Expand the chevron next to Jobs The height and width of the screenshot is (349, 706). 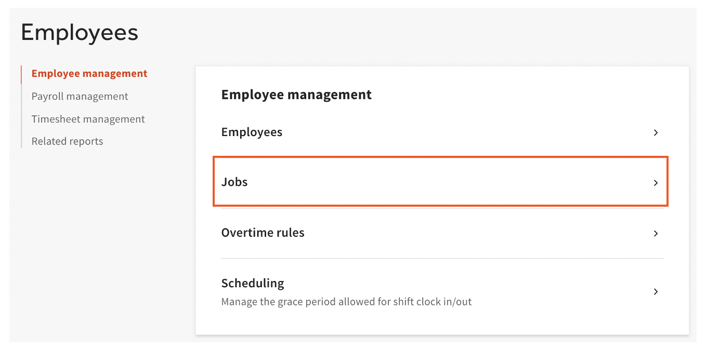[656, 183]
